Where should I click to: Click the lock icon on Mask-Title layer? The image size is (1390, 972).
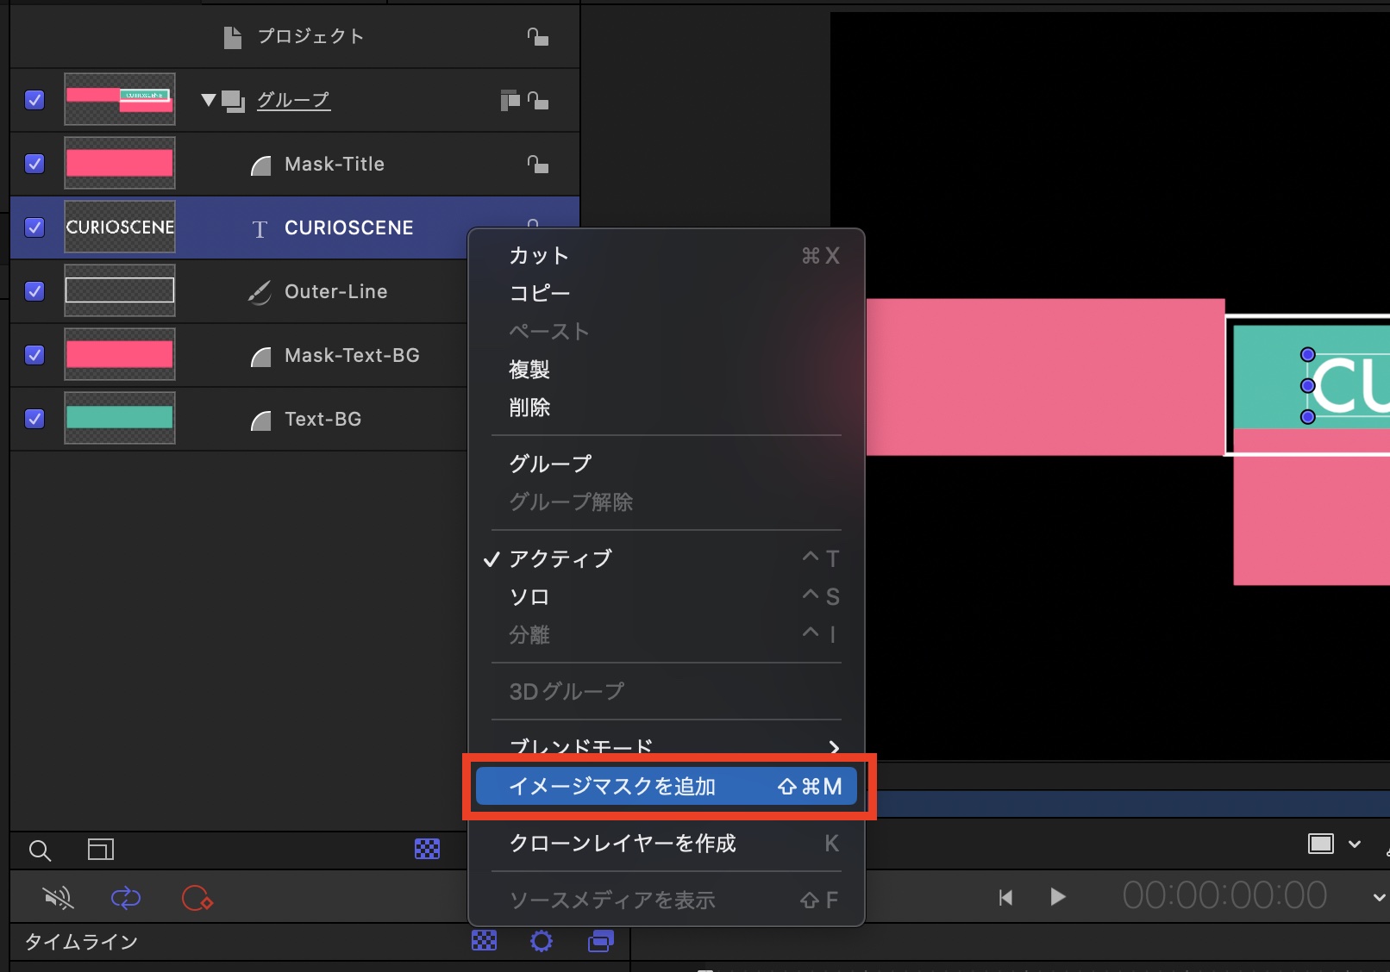[537, 164]
